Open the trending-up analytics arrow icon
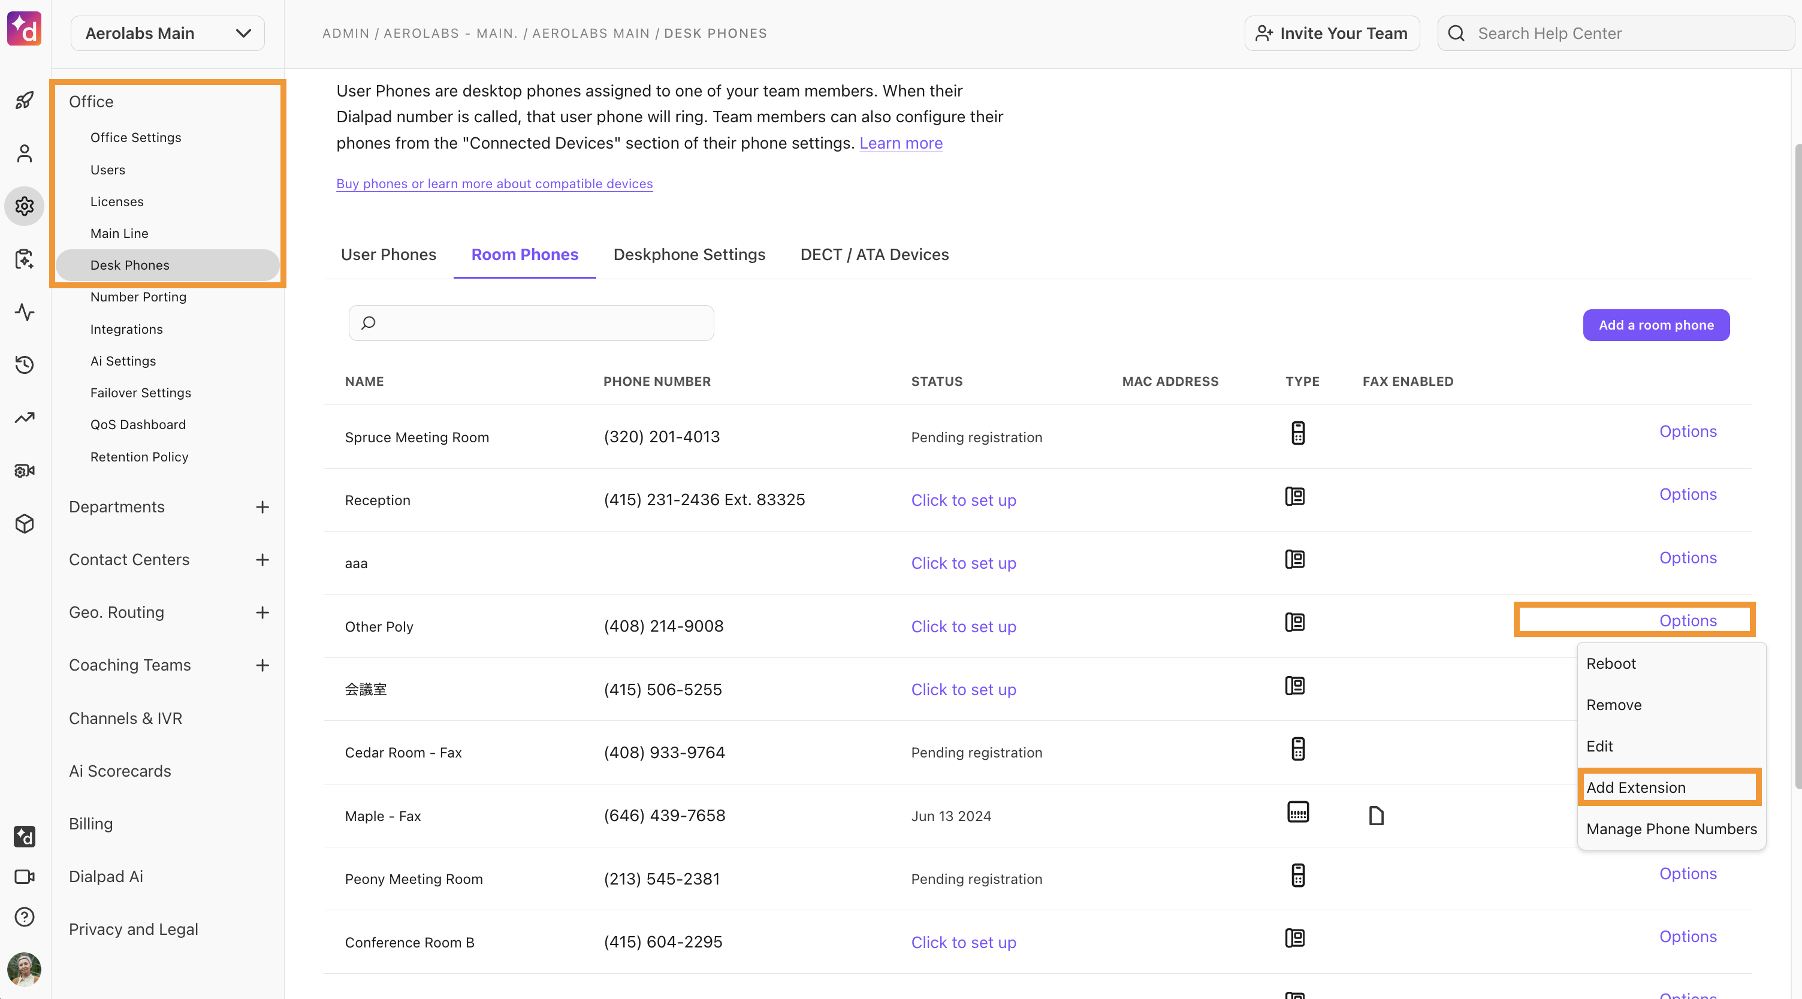The height and width of the screenshot is (999, 1802). tap(25, 418)
